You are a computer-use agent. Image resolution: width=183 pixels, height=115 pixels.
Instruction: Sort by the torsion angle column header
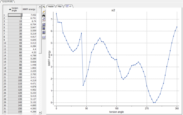click(15, 9)
